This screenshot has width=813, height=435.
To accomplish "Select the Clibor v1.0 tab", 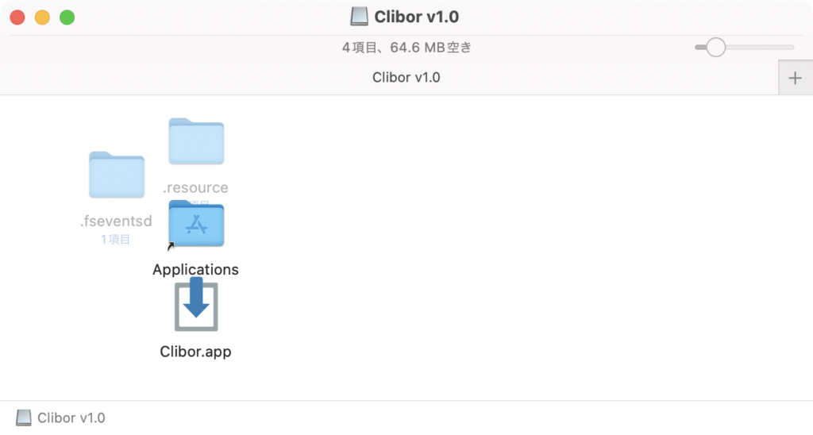I will [x=406, y=78].
